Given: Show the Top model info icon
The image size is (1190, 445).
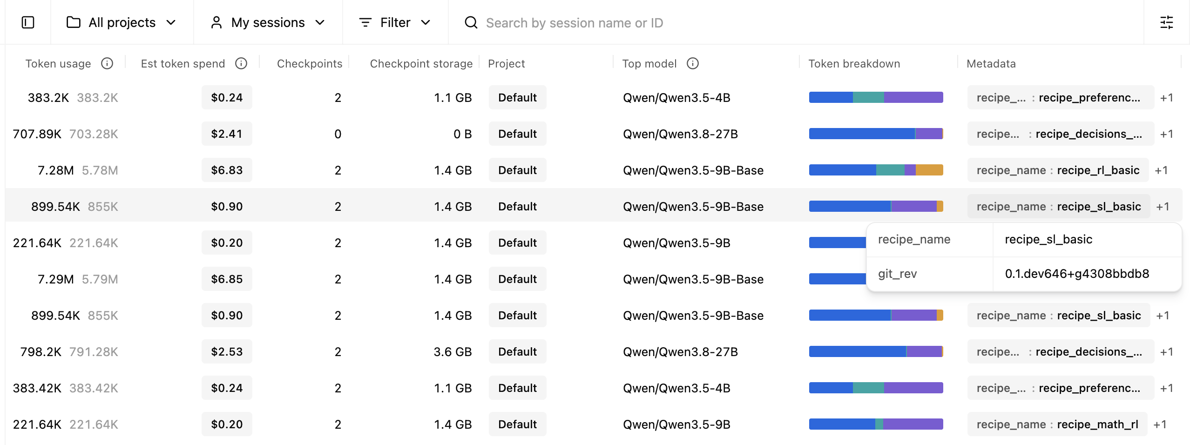Looking at the screenshot, I should [x=693, y=63].
